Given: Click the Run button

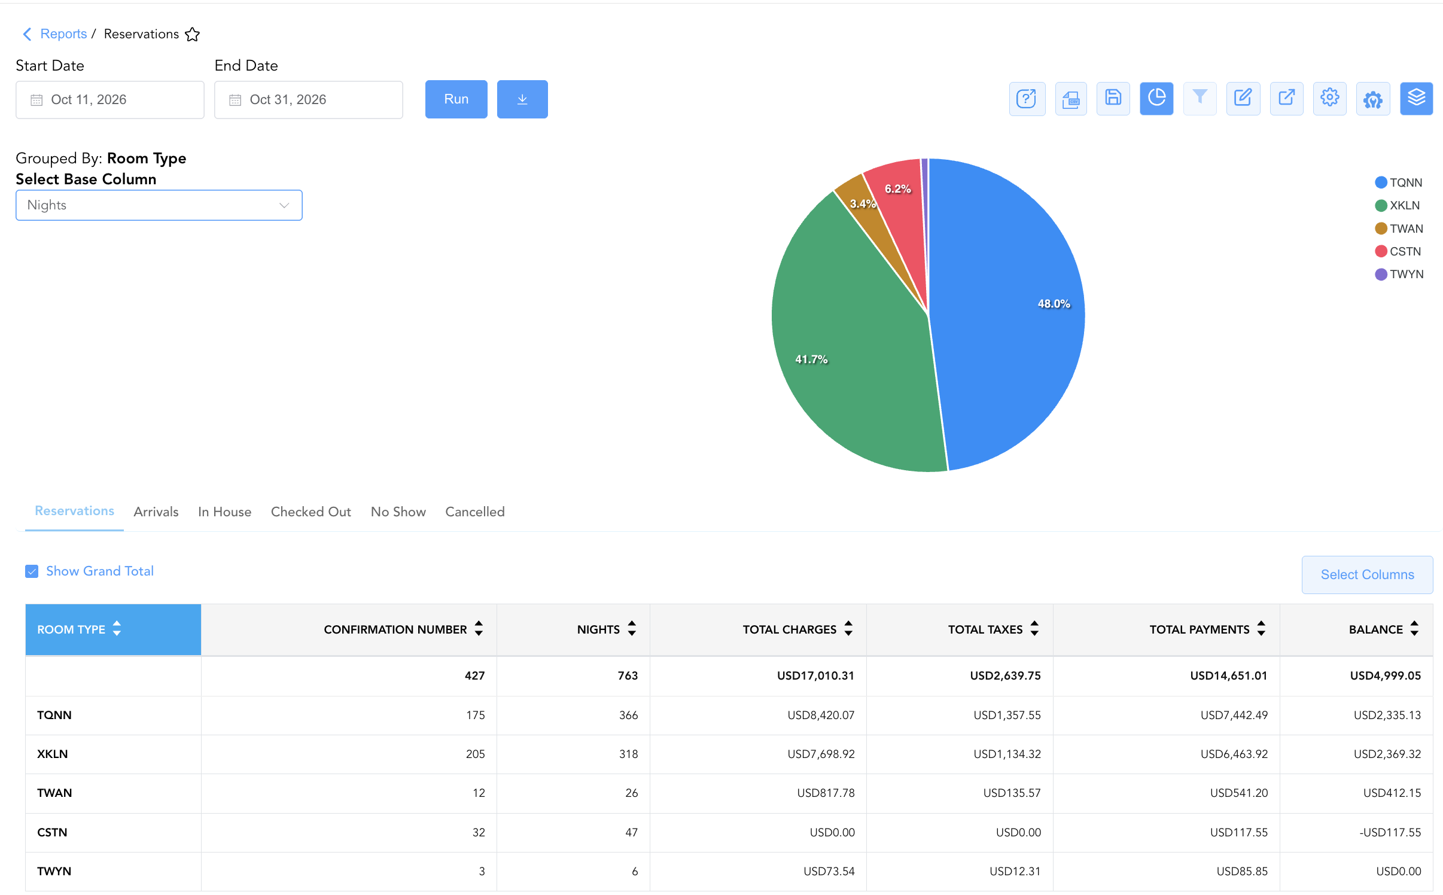Looking at the screenshot, I should pos(456,99).
